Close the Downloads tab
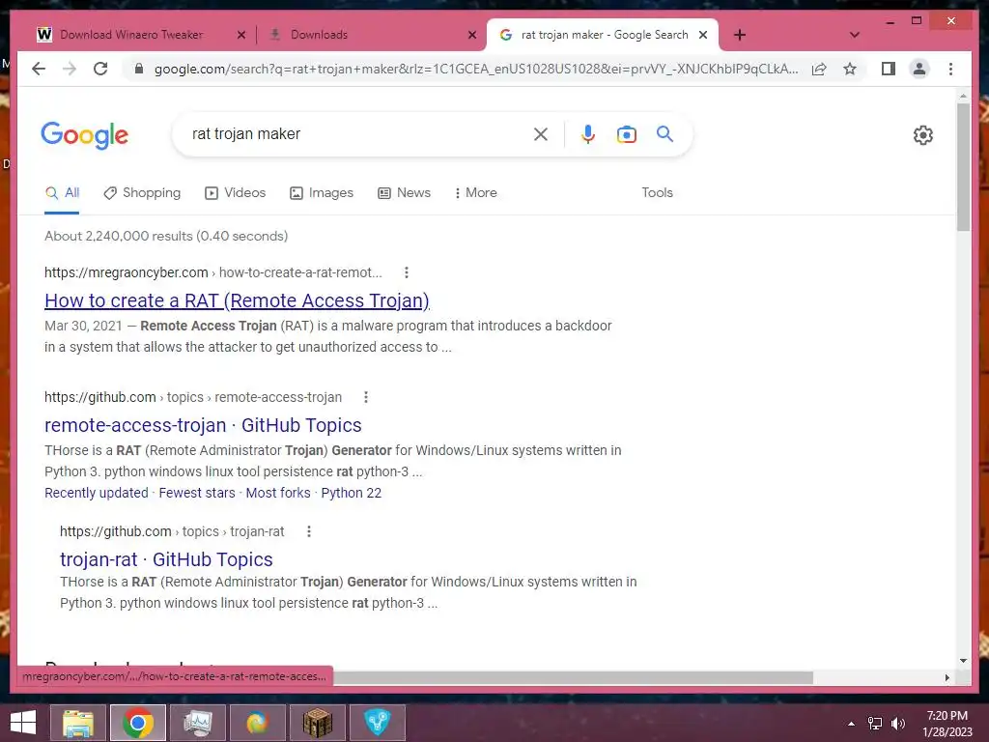989x742 pixels. pyautogui.click(x=471, y=35)
